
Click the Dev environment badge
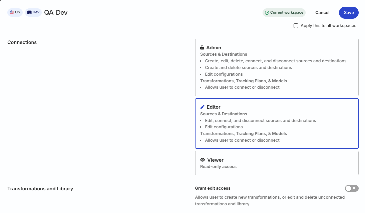pos(33,12)
